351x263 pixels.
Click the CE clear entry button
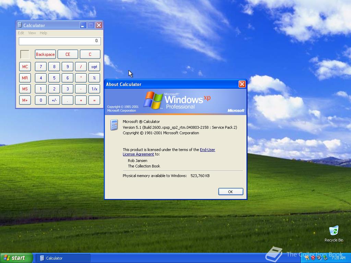point(68,54)
